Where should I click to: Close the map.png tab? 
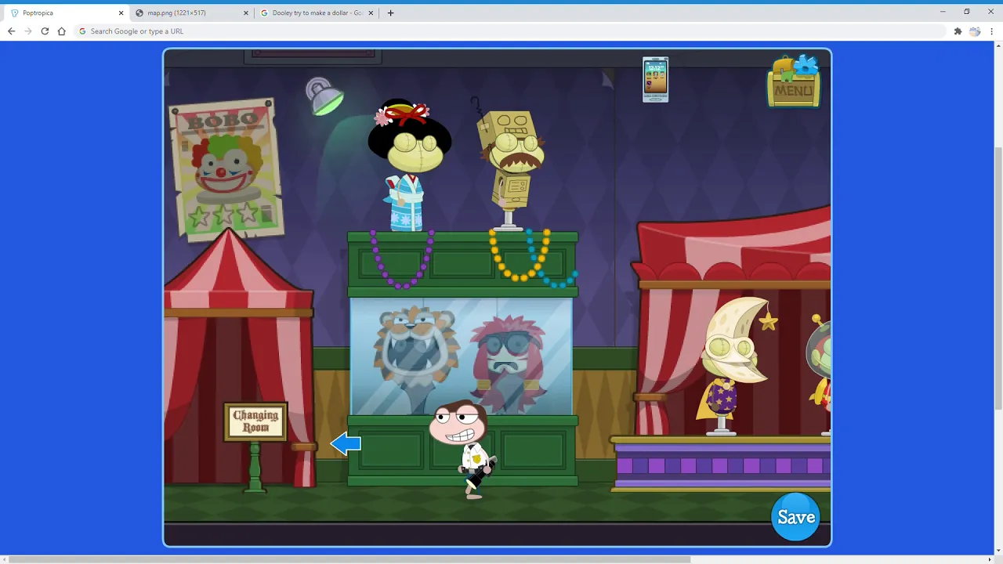pyautogui.click(x=245, y=13)
